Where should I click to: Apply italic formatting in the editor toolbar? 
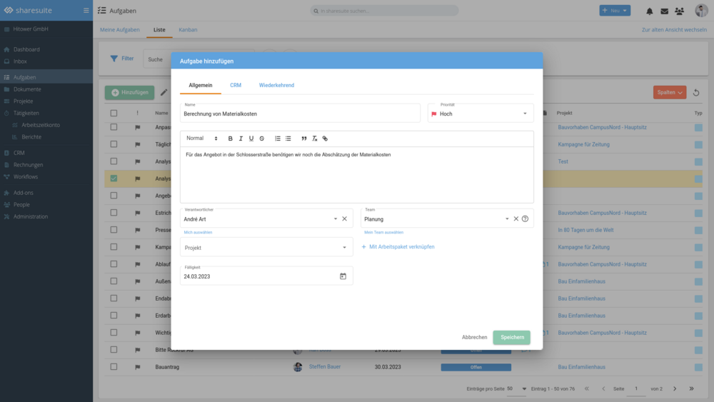point(241,139)
